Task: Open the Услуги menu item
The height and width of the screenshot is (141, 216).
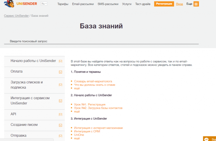Action: (x=127, y=4)
